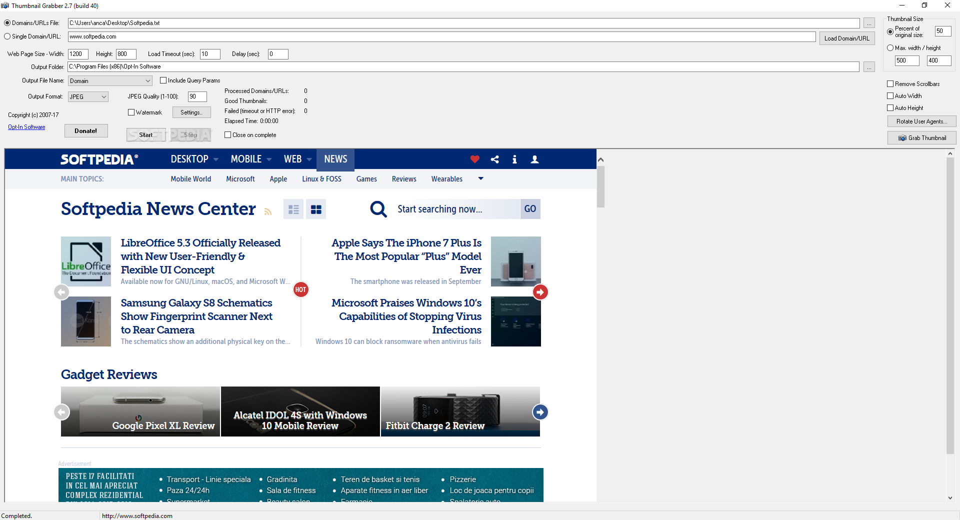Click the web page vertical scrollbar thumb
Screen dimensions: 960x520
[x=600, y=186]
